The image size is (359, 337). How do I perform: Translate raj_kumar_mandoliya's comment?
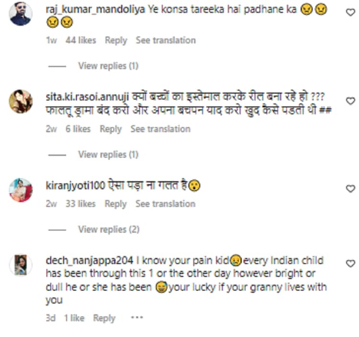[166, 40]
